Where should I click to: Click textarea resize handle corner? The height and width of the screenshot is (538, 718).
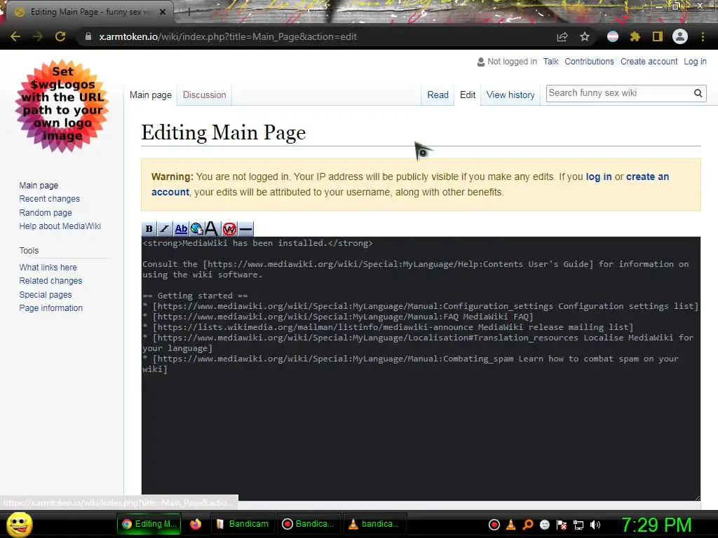697,497
